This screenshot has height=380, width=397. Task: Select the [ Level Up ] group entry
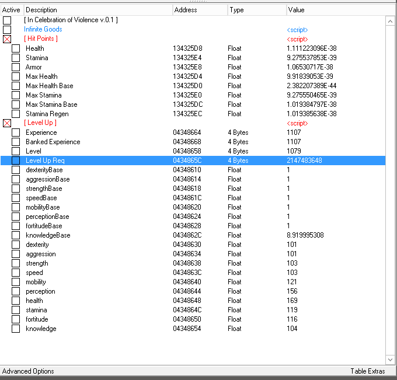40,123
